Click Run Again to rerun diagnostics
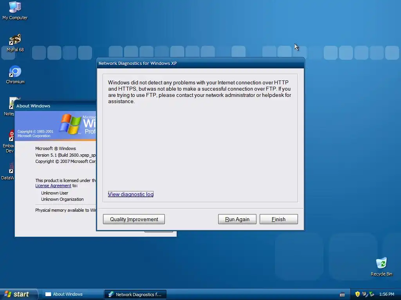This screenshot has height=300, width=401. tap(237, 219)
